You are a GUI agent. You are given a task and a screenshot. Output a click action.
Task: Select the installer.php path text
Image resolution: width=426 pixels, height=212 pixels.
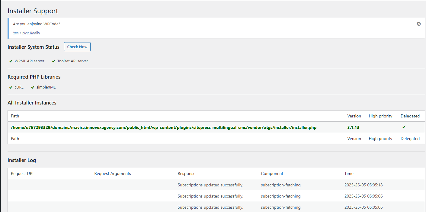click(164, 127)
